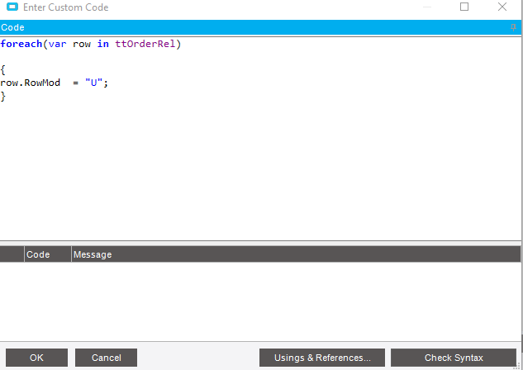The image size is (523, 370).
Task: Click the 'in' keyword in code
Action: (x=103, y=44)
